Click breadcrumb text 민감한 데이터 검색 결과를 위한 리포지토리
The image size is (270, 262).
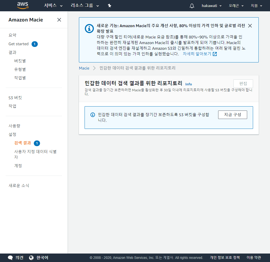pyautogui.click(x=138, y=68)
